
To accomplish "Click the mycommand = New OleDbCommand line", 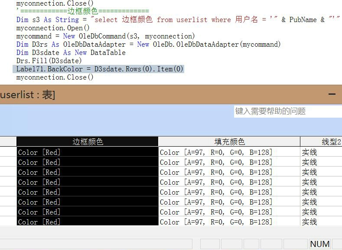I will tap(105, 36).
